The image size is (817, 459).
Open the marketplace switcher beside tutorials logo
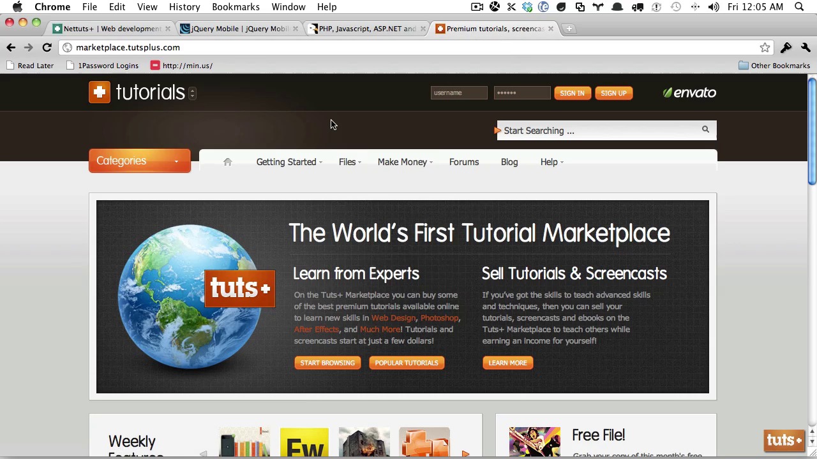192,93
